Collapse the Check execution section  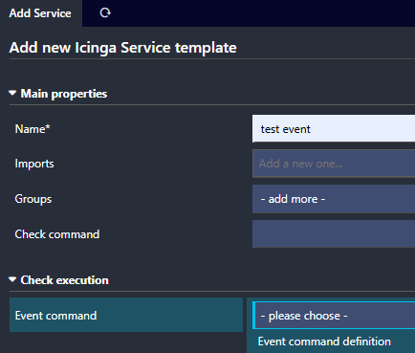pos(58,280)
